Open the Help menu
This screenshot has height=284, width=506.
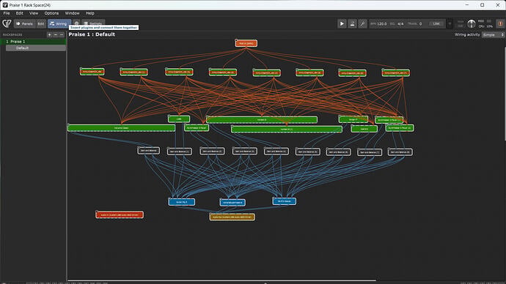click(x=89, y=13)
